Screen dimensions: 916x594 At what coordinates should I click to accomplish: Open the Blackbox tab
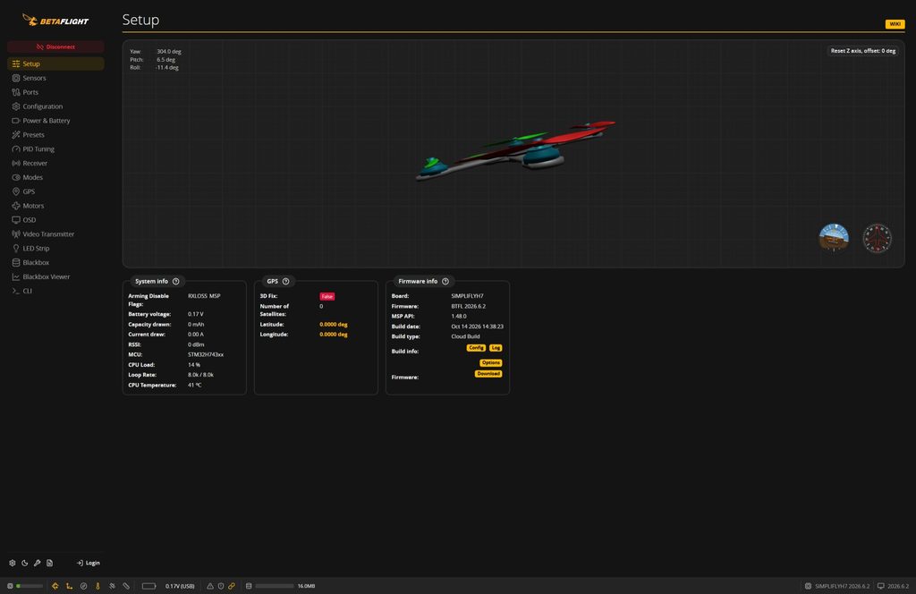pyautogui.click(x=55, y=262)
